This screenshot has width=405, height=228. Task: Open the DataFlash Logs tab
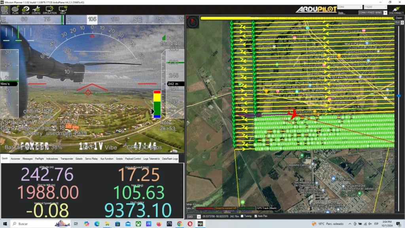[x=170, y=158]
